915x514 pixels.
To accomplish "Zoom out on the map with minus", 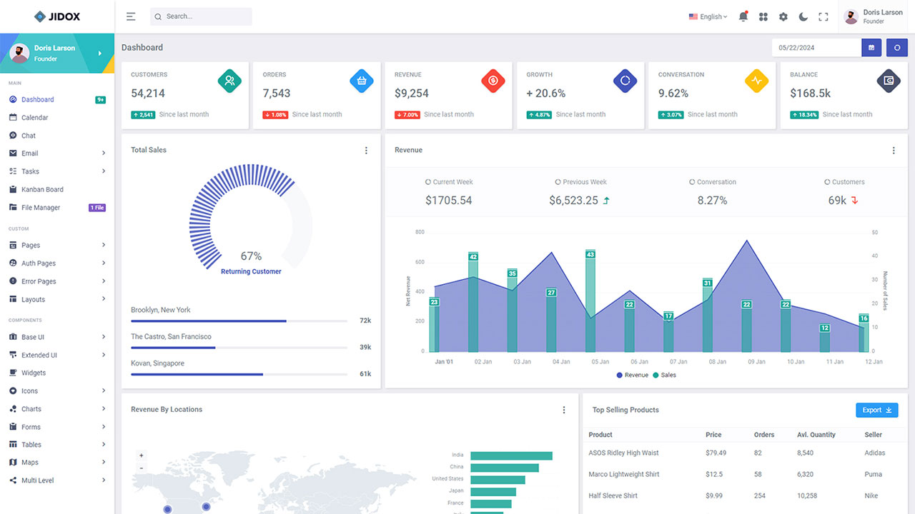I will tap(142, 468).
